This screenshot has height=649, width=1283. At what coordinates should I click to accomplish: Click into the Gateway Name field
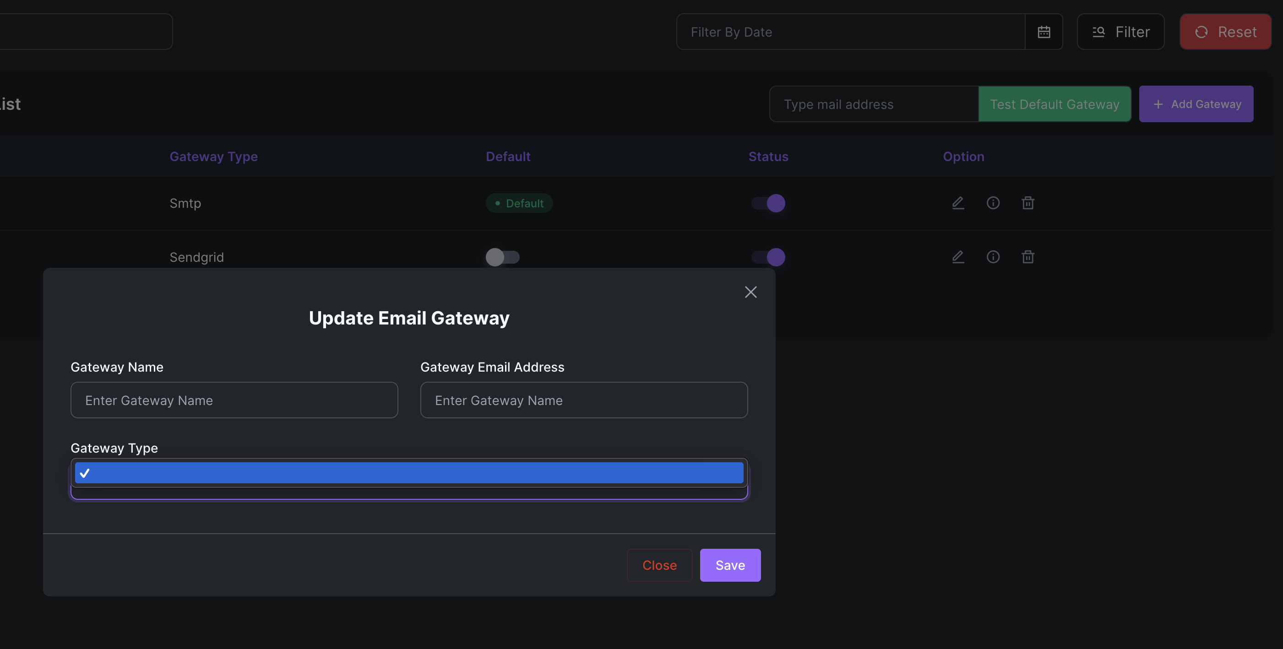click(x=234, y=400)
